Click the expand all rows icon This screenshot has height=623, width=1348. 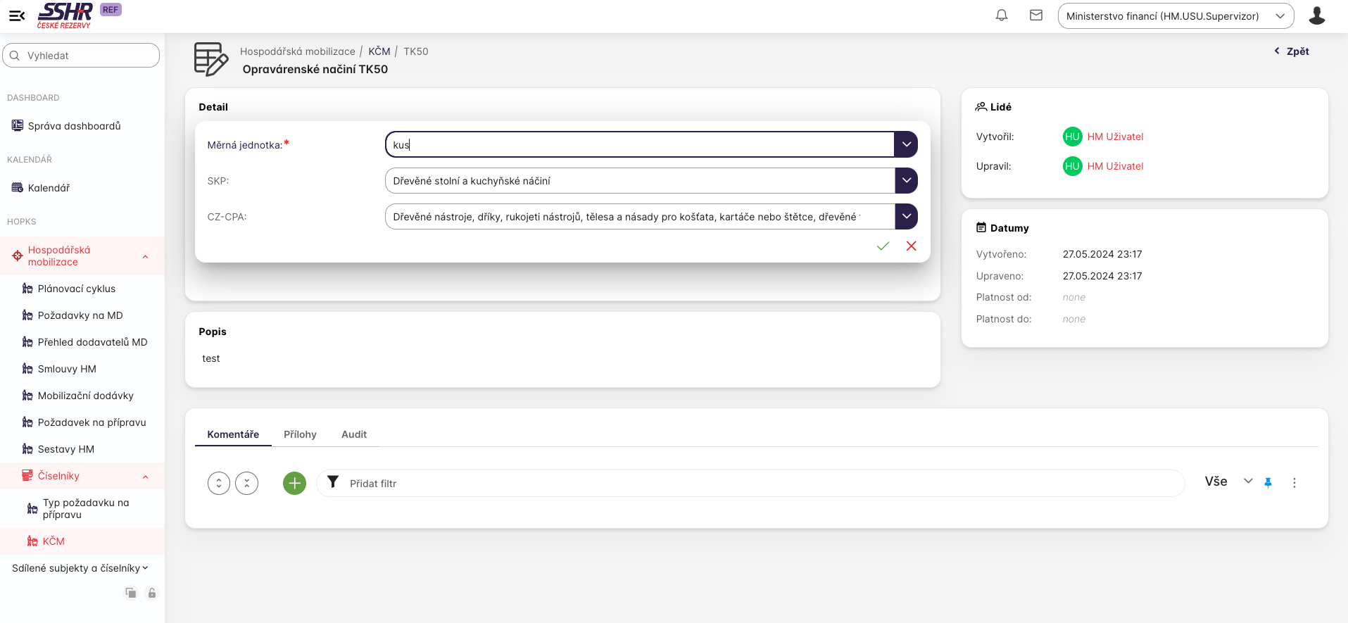point(219,483)
